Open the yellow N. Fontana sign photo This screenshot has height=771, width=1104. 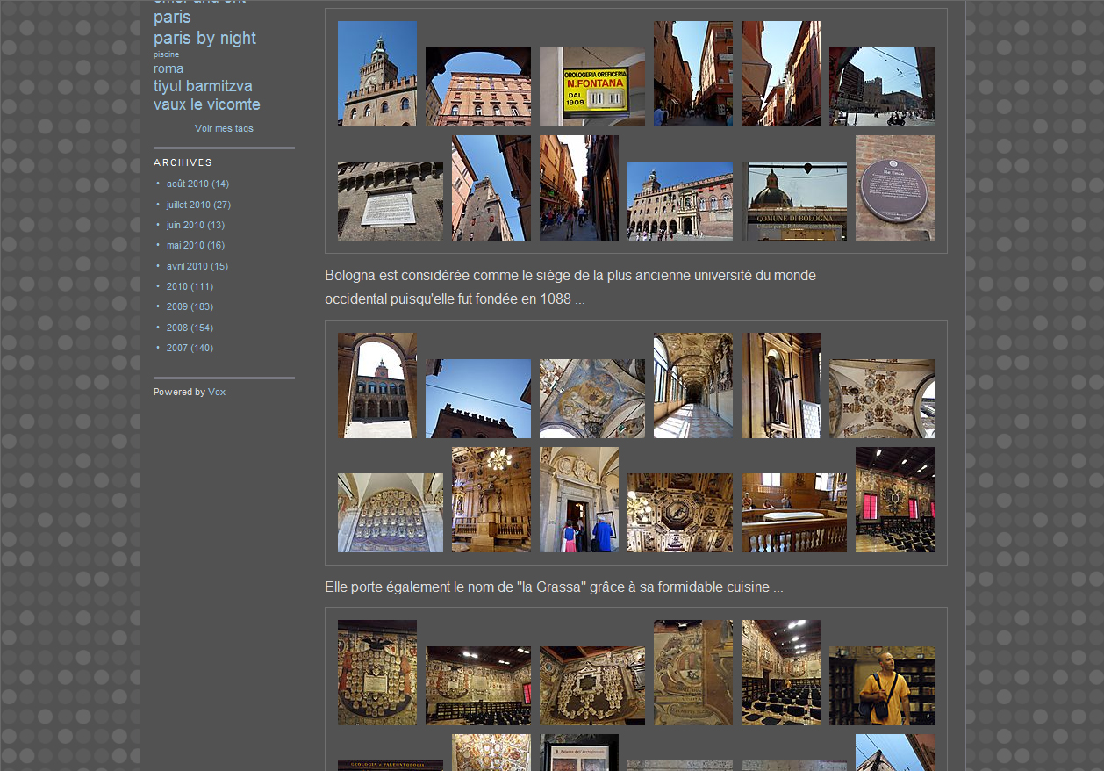click(x=591, y=87)
